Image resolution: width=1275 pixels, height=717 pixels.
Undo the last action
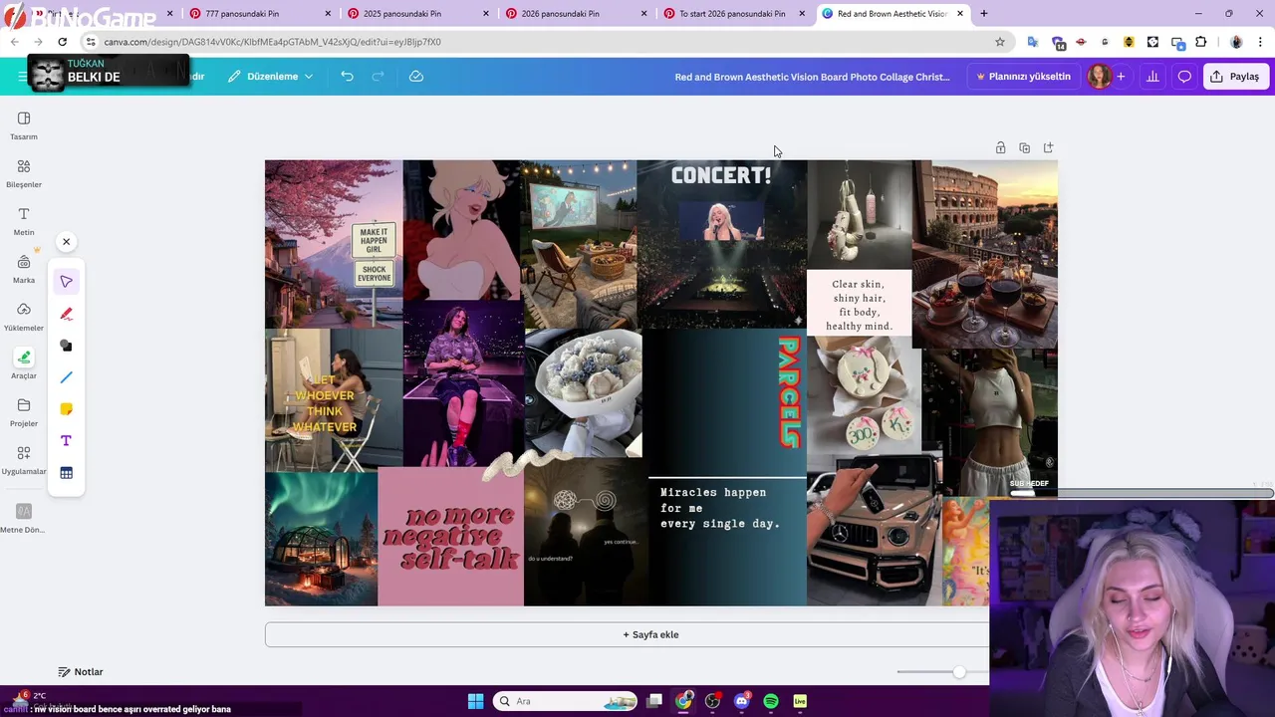coord(347,77)
